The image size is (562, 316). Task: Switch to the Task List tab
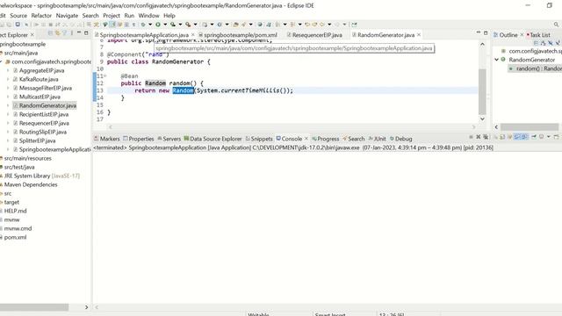(538, 35)
